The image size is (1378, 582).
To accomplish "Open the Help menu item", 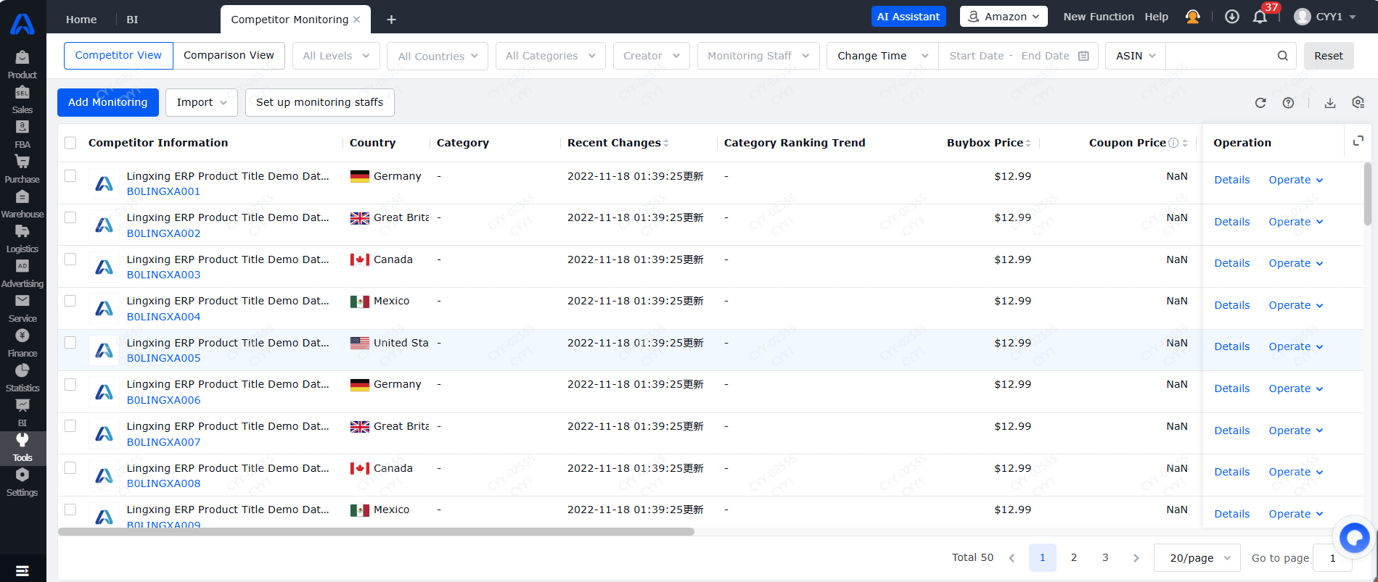I will click(1157, 17).
